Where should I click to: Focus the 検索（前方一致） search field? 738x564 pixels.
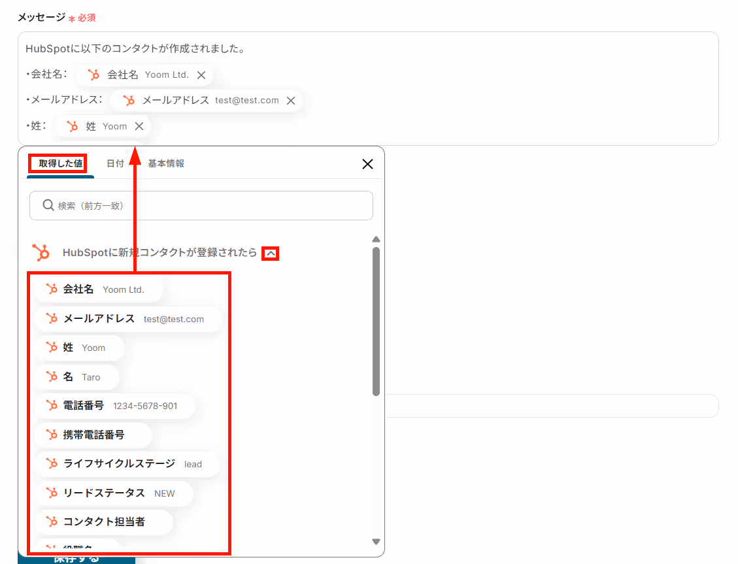pos(201,206)
